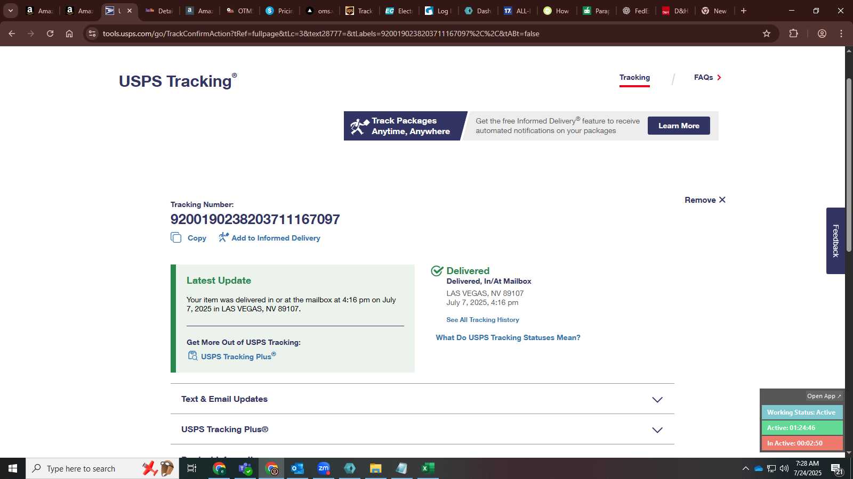Click Open App in tracker widget
Screen dimensions: 853x479
tap(824, 396)
